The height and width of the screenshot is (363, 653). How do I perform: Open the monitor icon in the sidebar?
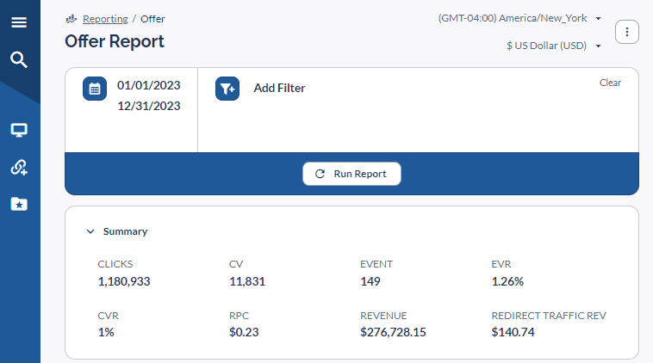pyautogui.click(x=19, y=131)
